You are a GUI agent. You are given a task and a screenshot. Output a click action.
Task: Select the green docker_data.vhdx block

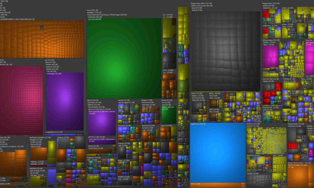click(169, 115)
